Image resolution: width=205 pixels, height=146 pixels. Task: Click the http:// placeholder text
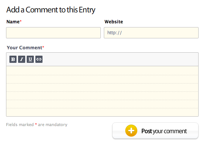pyautogui.click(x=114, y=33)
